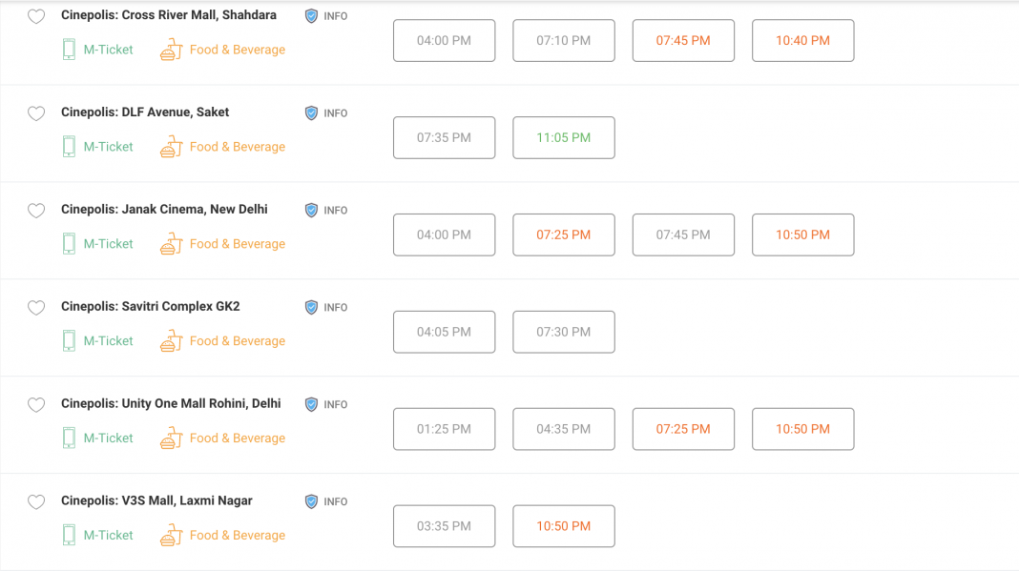Mark Cinepolis Savitri Complex GK2 as favorite
Viewport: 1019px width, 571px height.
click(x=36, y=308)
